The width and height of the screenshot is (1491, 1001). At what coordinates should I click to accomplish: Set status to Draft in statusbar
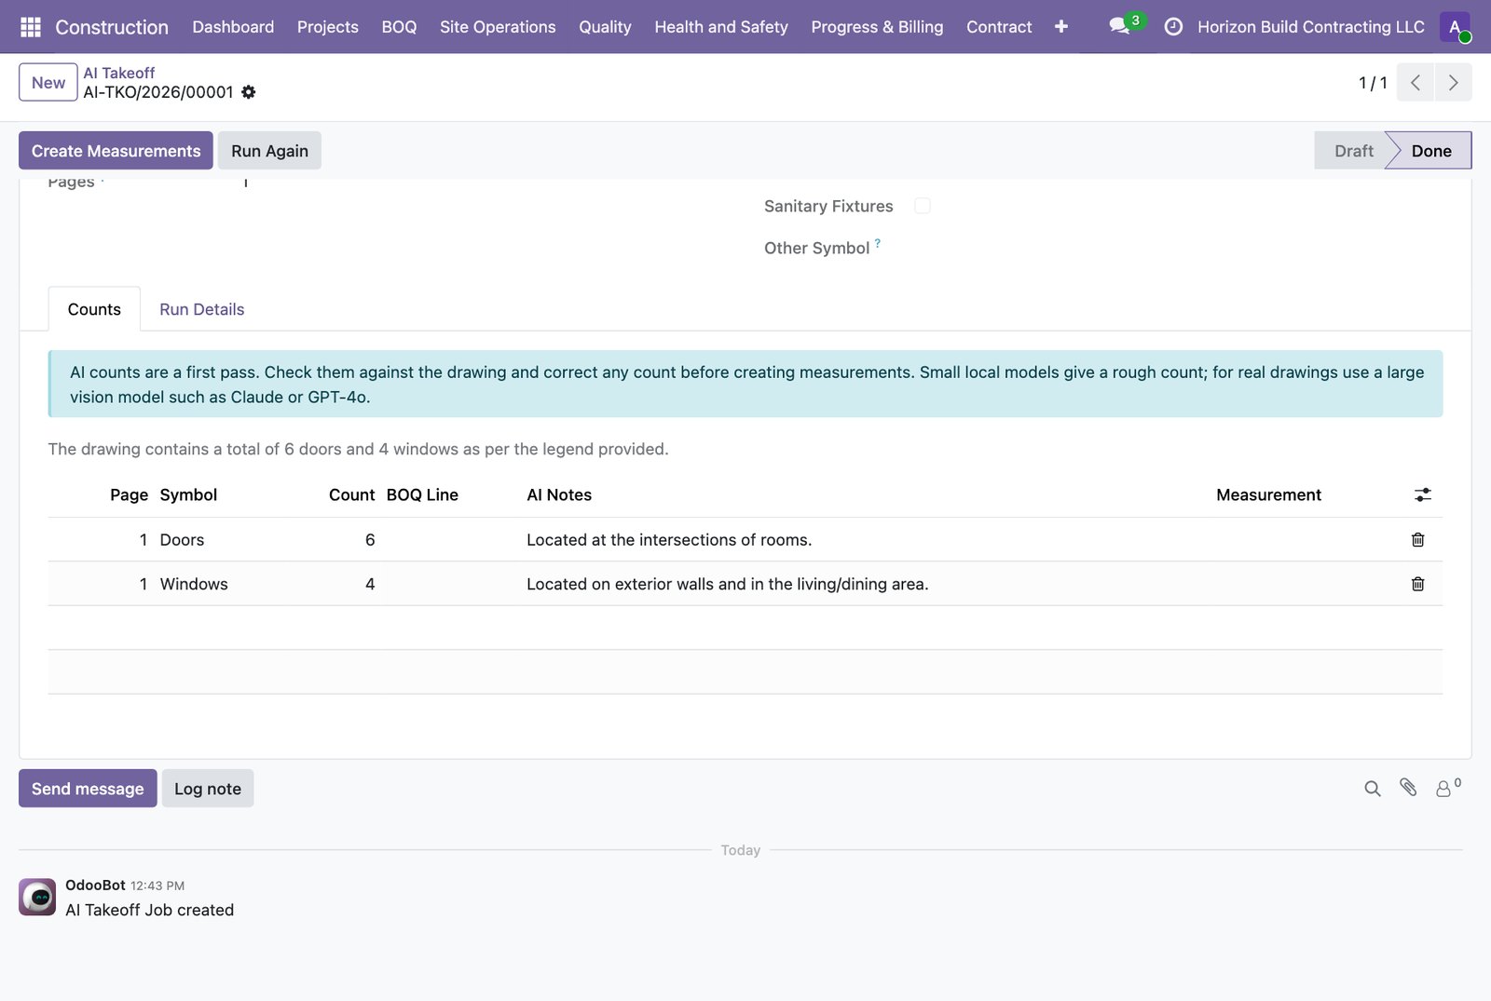coord(1353,151)
